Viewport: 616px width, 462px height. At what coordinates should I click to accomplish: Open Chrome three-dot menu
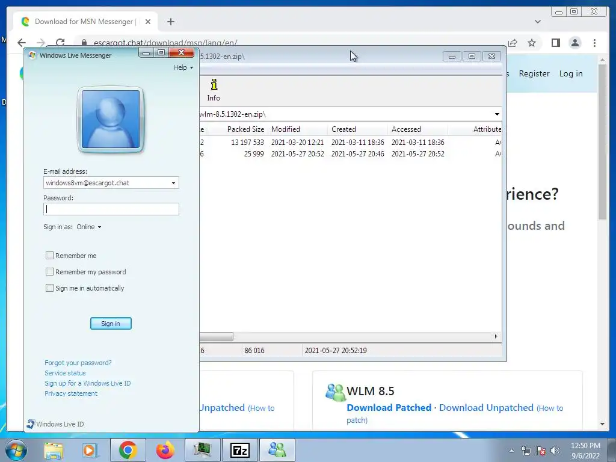pos(595,43)
